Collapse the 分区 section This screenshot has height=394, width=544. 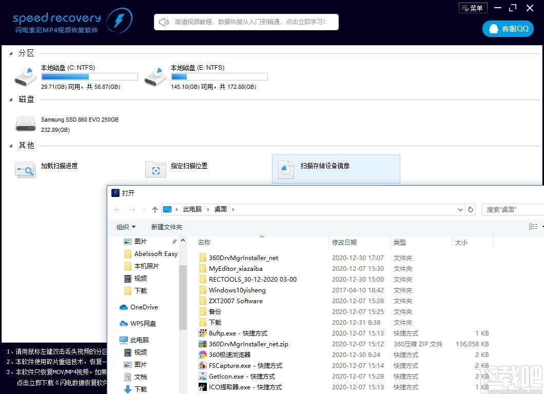click(11, 53)
